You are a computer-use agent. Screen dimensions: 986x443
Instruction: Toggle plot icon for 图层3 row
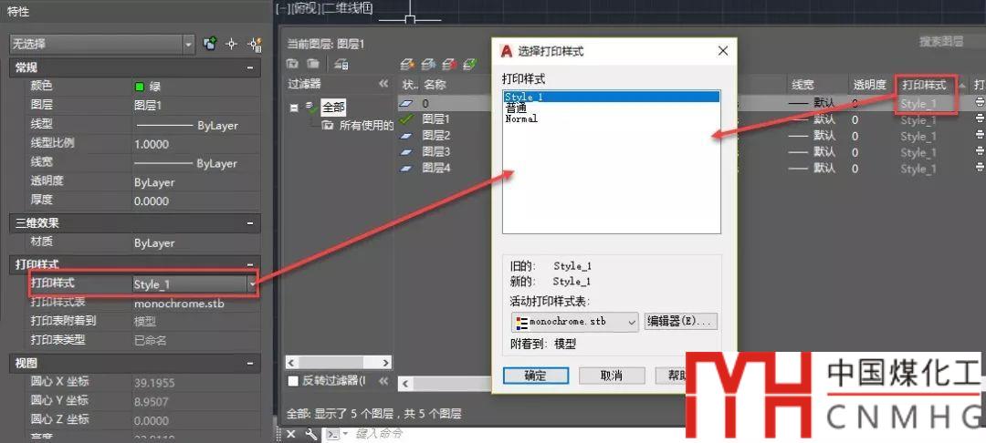(x=980, y=151)
